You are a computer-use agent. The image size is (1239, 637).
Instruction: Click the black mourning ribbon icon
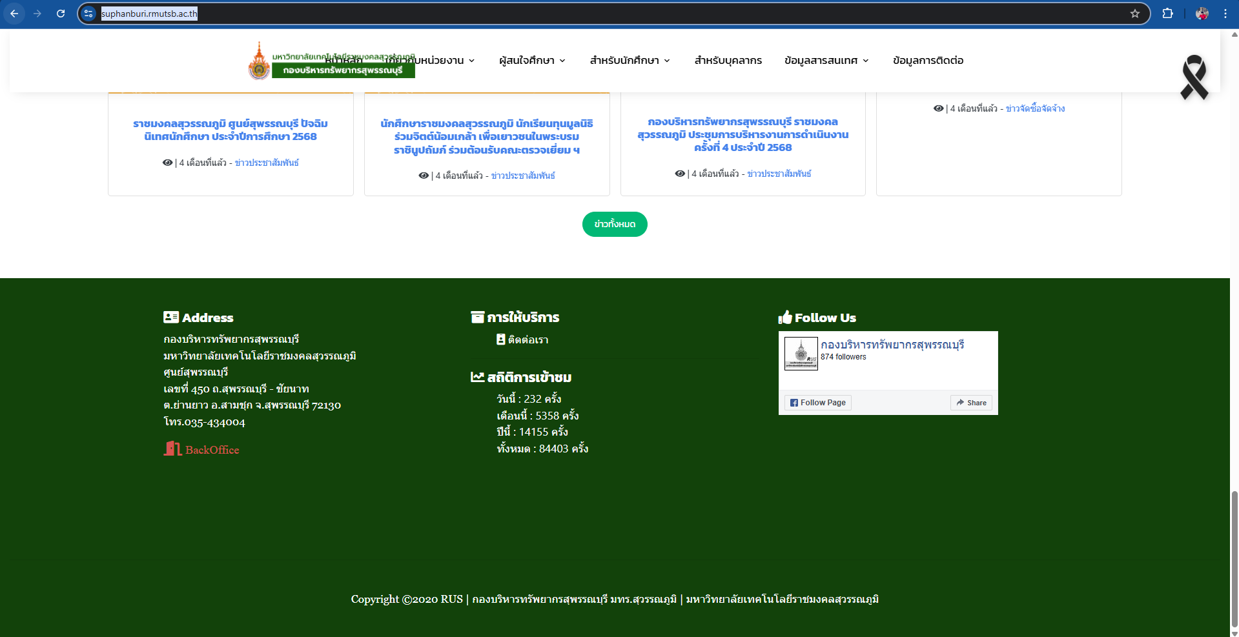click(x=1194, y=77)
